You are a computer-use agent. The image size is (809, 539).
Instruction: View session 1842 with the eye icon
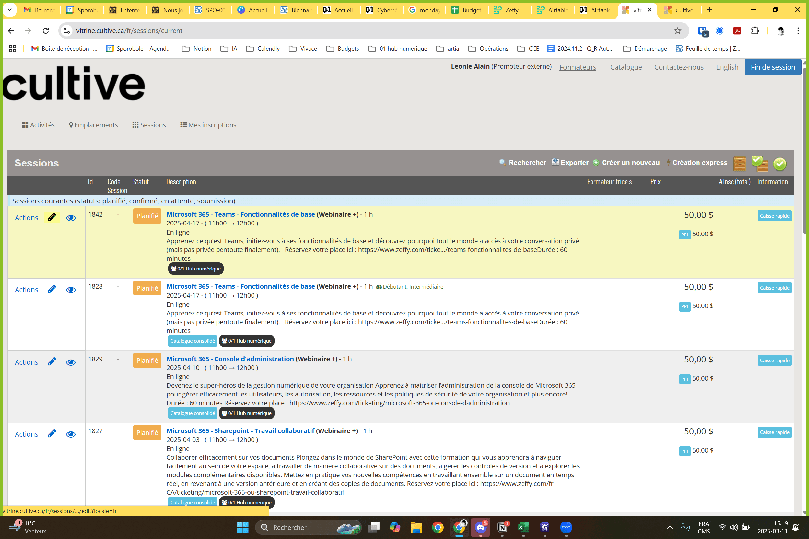coord(71,218)
